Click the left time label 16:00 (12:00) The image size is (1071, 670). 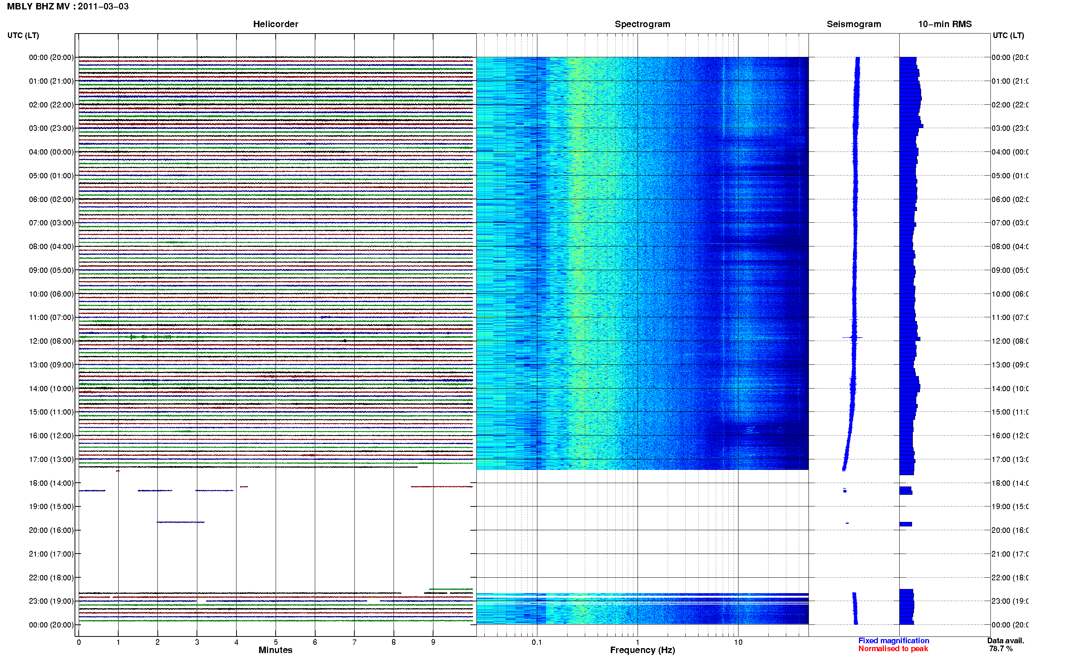tap(51, 436)
